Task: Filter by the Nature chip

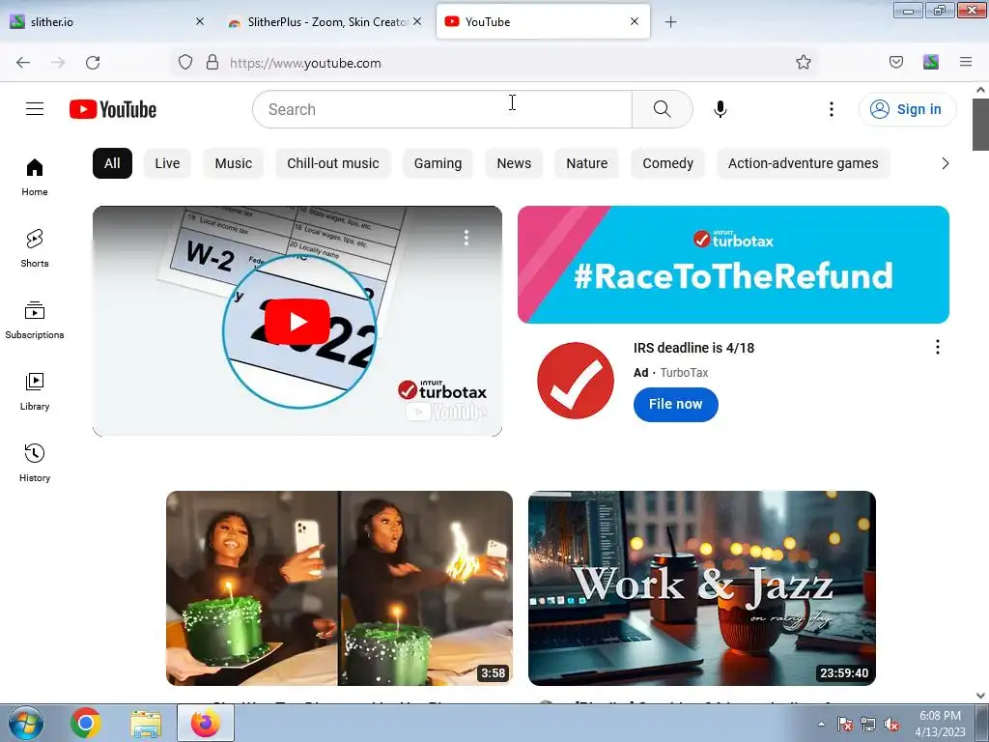Action: [586, 163]
